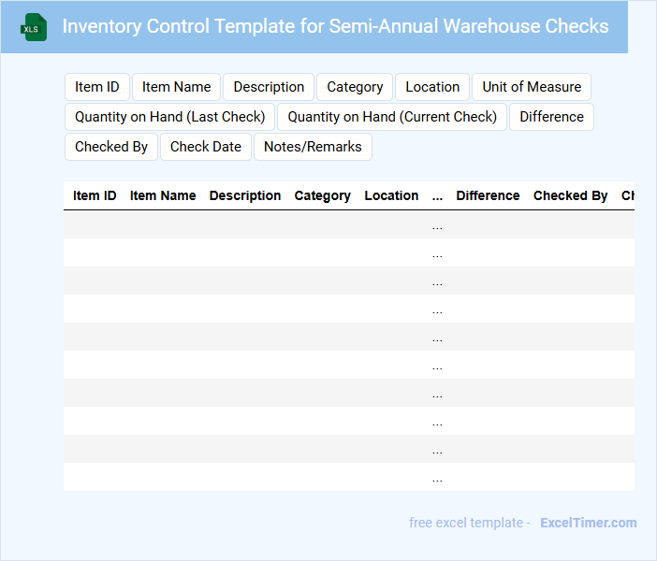Click the Description tag

tap(269, 87)
